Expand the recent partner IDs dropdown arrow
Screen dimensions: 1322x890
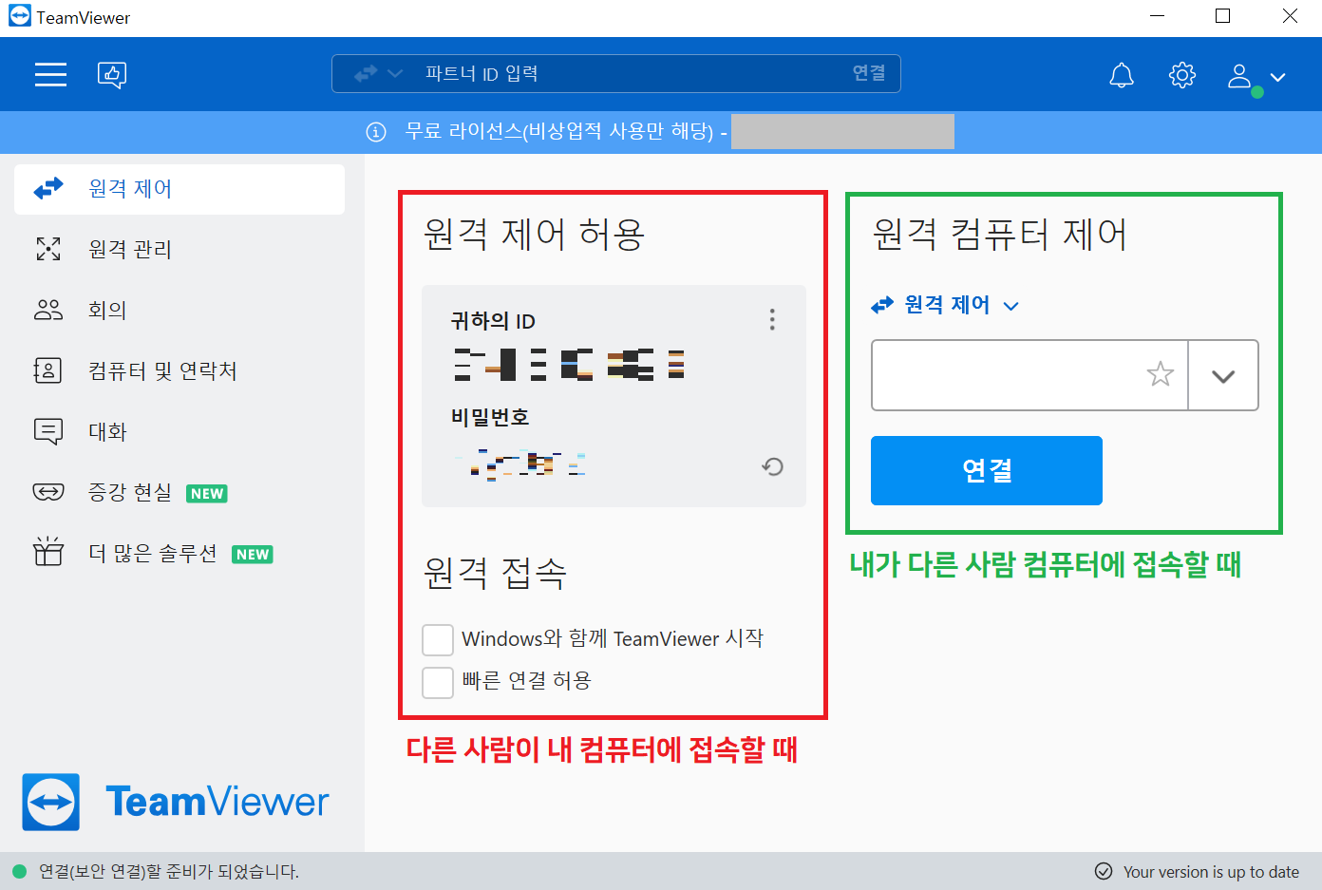1223,376
